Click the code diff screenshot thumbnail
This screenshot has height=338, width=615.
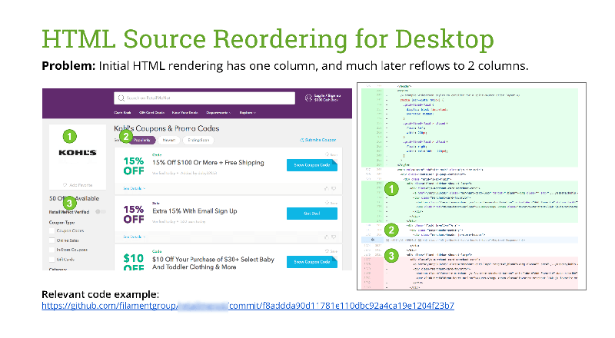pyautogui.click(x=471, y=186)
